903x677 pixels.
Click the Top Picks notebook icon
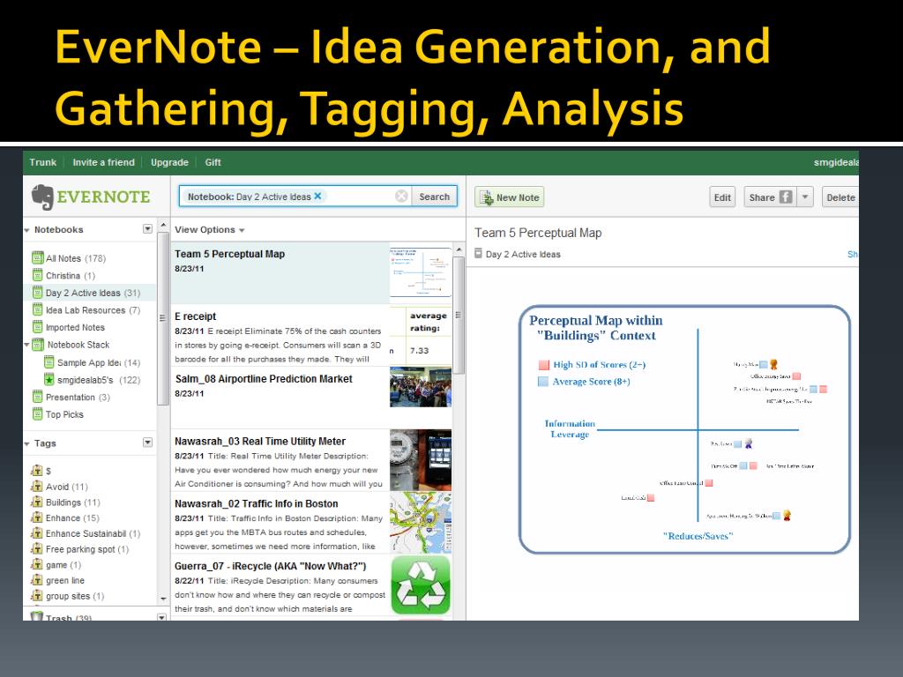point(37,414)
